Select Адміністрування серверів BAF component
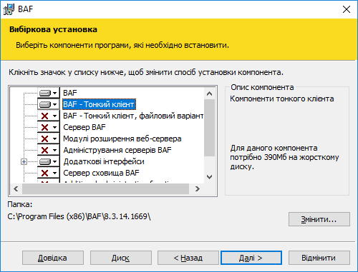 pyautogui.click(x=117, y=150)
